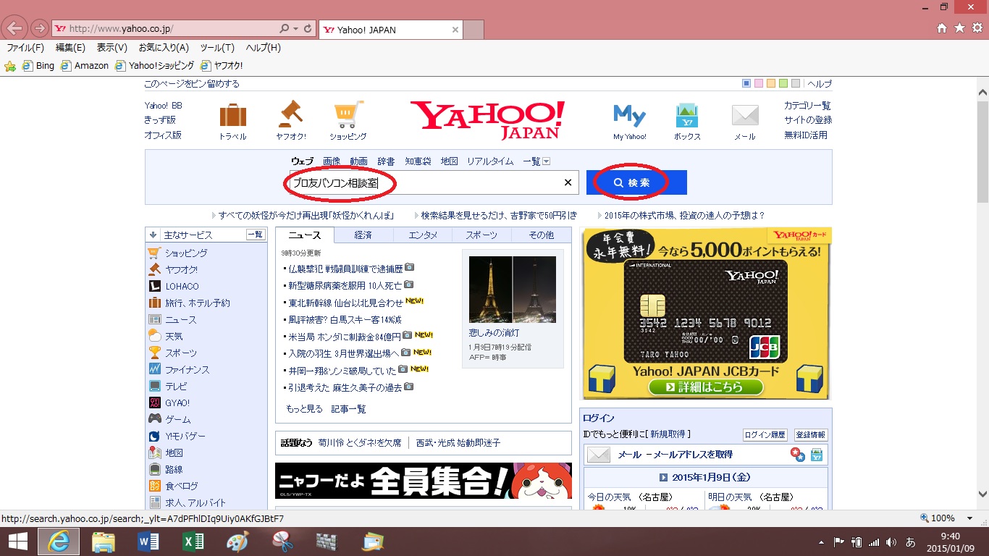The image size is (989, 556).
Task: Select green page color swatch
Action: (x=783, y=83)
